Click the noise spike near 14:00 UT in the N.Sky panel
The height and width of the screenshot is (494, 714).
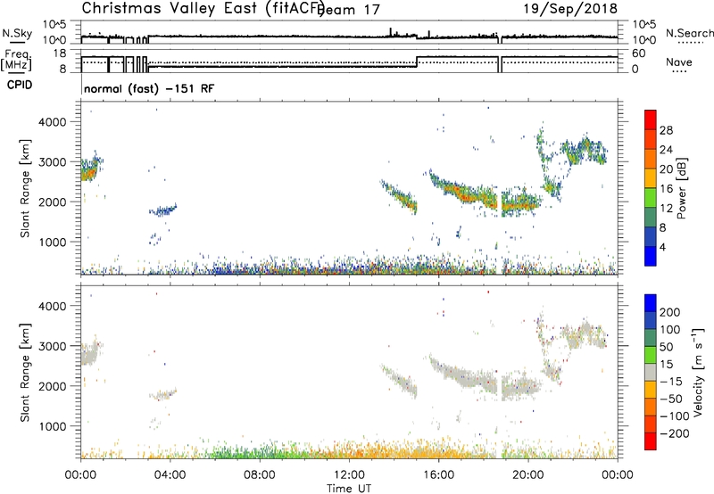tap(390, 32)
